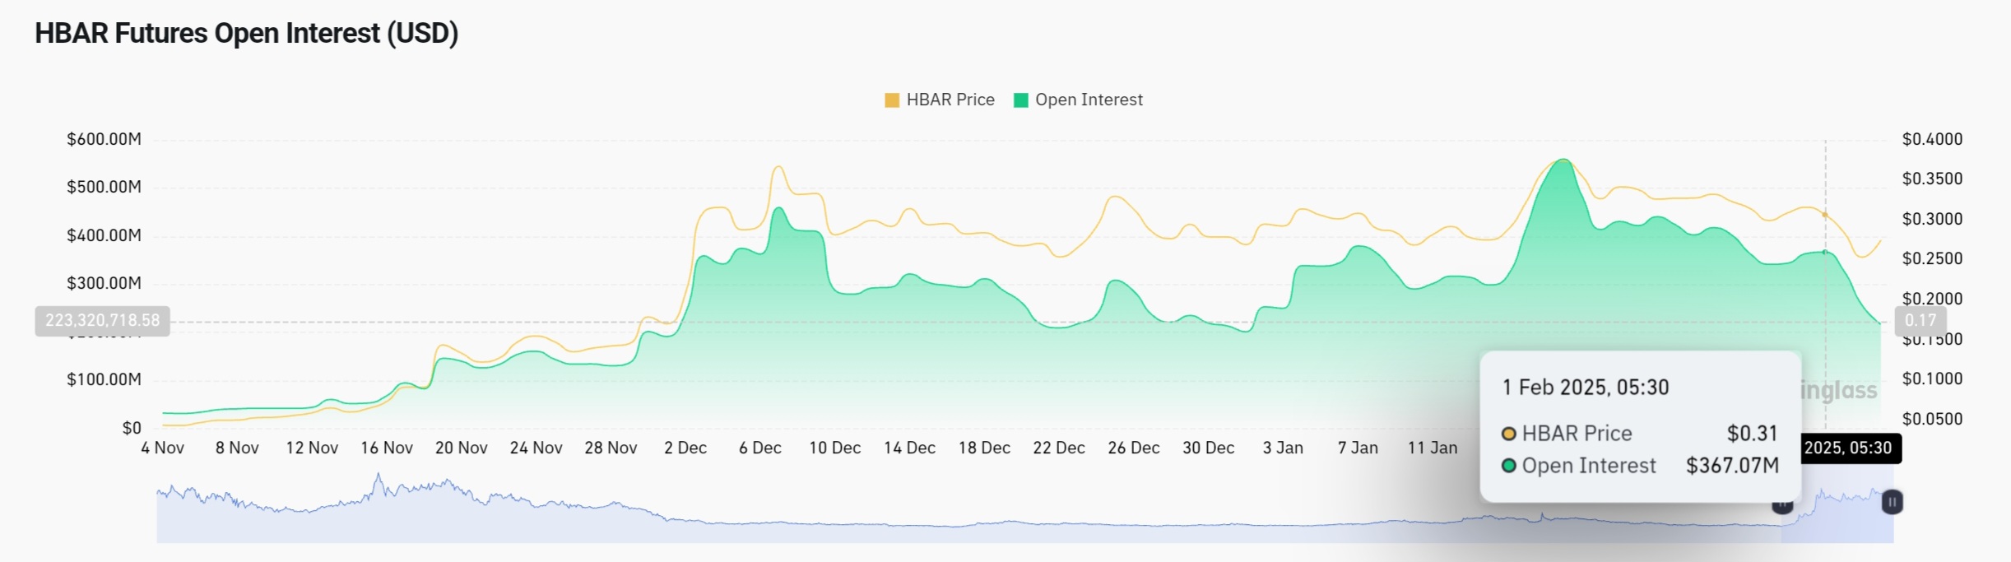This screenshot has width=2011, height=562.
Task: Click the black 2025, 05:30 axis date label
Action: (1848, 448)
